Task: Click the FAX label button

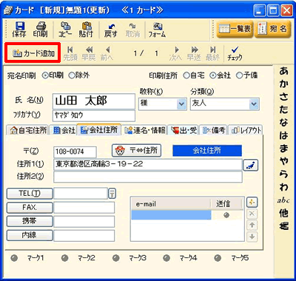Action: coord(30,208)
